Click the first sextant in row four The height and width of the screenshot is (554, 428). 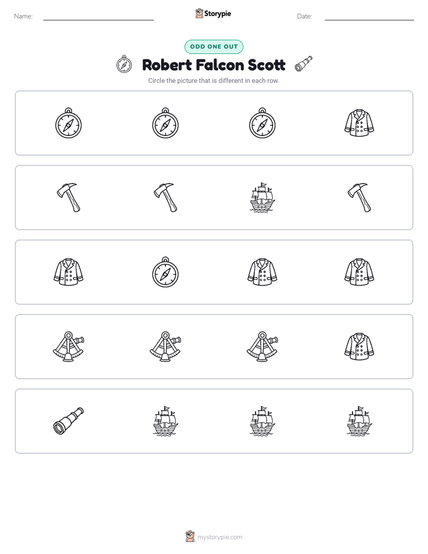pos(68,347)
